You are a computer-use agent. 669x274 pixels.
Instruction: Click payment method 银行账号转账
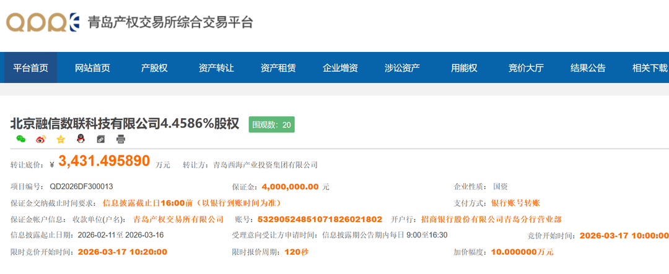[x=516, y=203]
